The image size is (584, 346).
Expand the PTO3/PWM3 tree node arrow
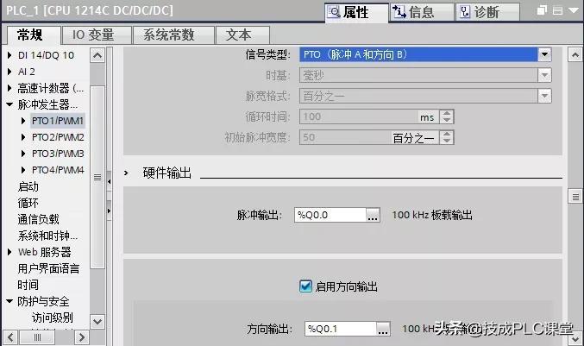click(x=23, y=154)
